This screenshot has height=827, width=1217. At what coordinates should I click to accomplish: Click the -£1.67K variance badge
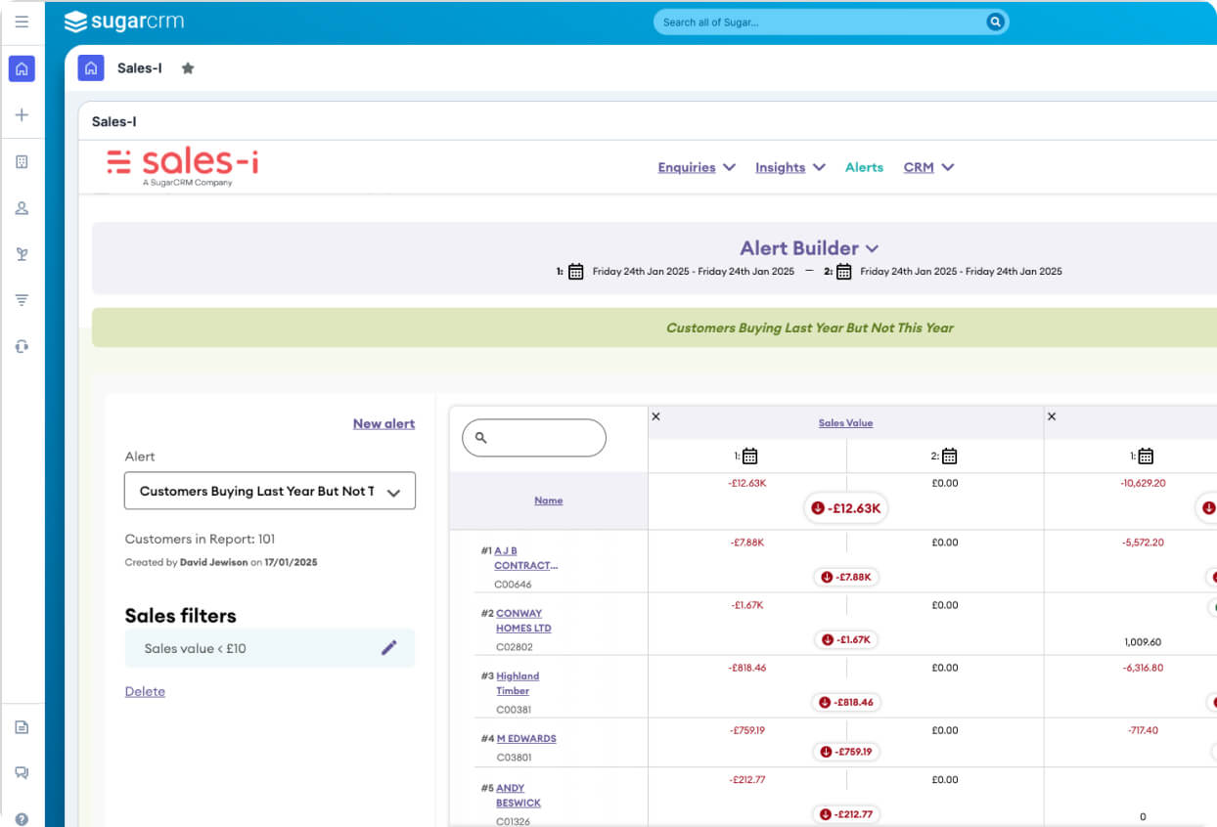(847, 639)
